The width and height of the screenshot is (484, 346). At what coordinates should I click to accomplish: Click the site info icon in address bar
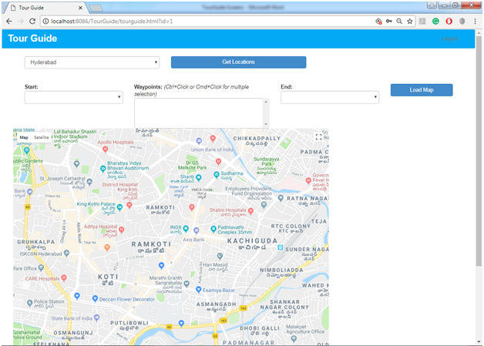coord(45,22)
